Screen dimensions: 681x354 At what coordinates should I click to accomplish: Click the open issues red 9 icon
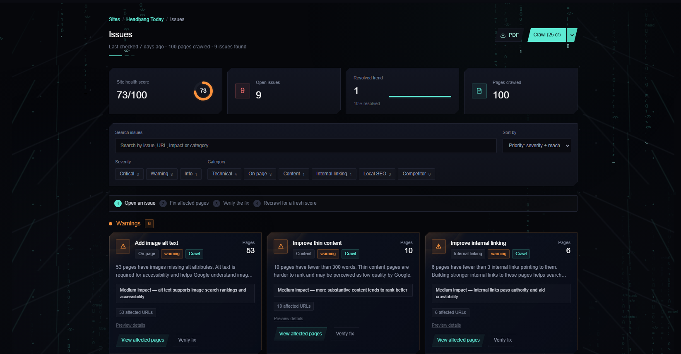(243, 91)
